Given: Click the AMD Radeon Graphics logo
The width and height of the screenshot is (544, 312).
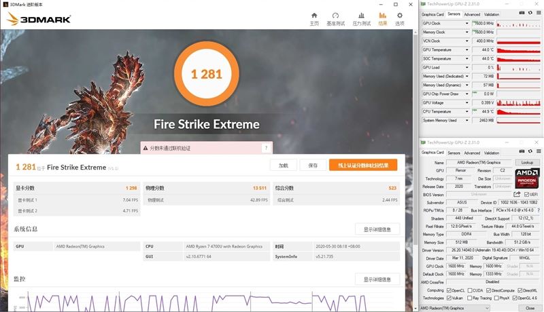Looking at the screenshot, I should click(x=527, y=178).
